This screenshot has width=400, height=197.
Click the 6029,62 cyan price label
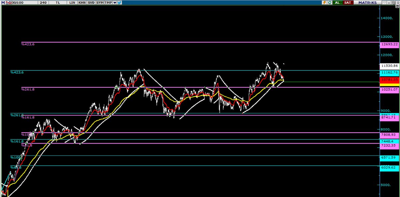tap(389, 168)
